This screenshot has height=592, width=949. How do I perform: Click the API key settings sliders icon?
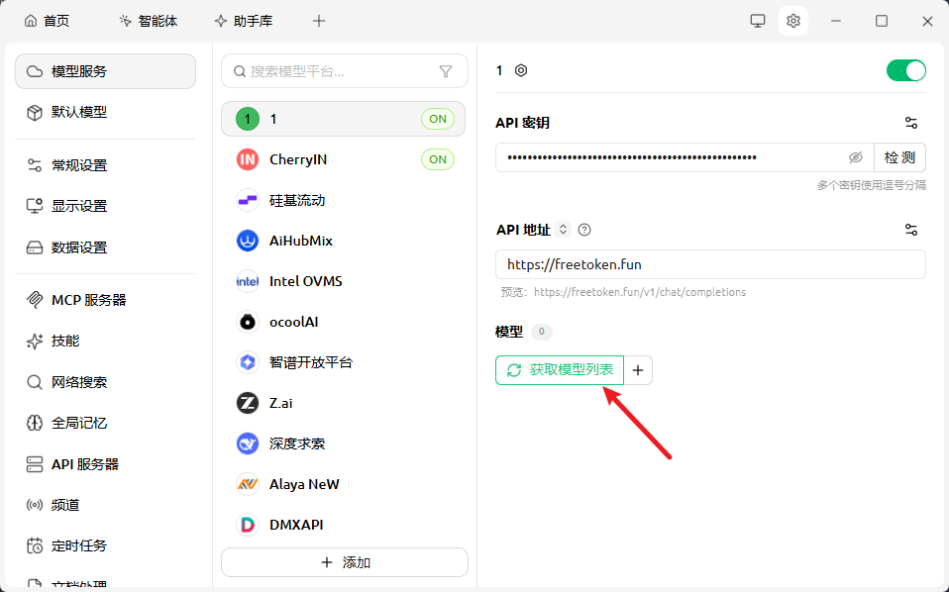pos(910,123)
